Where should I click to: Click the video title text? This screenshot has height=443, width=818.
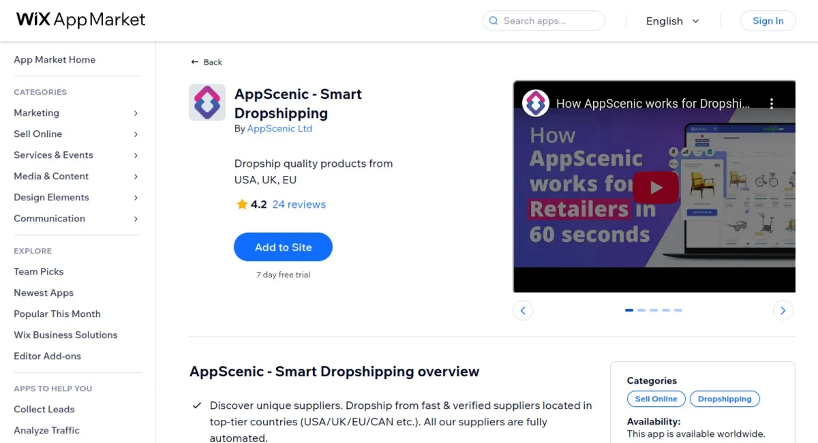[x=653, y=104]
